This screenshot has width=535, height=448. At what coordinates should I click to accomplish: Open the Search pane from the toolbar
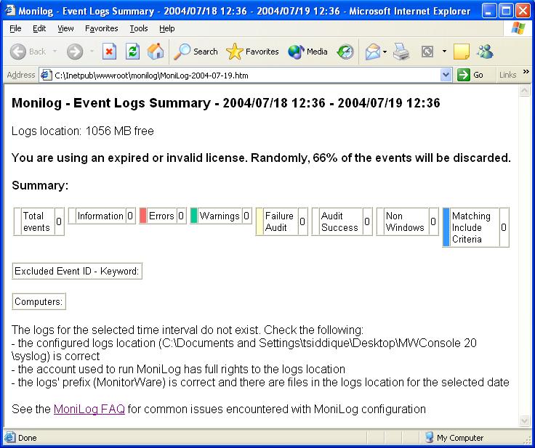pyautogui.click(x=196, y=52)
